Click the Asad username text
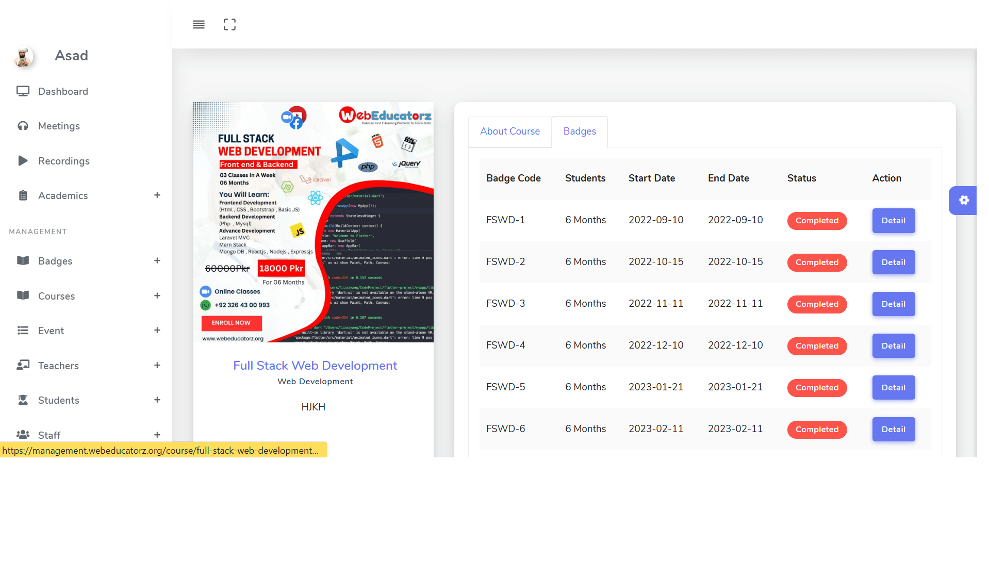 pos(72,56)
